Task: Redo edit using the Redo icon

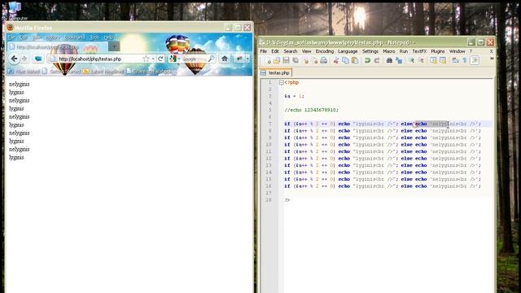Action: [377, 61]
